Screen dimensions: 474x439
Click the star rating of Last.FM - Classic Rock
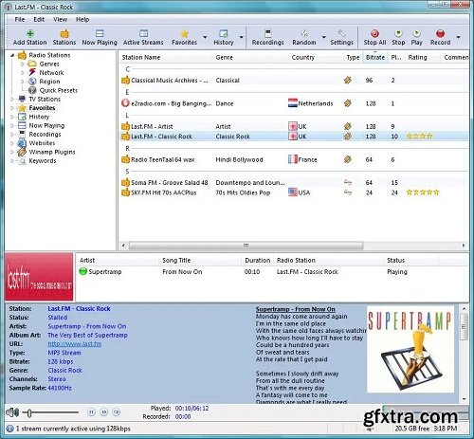(x=419, y=137)
